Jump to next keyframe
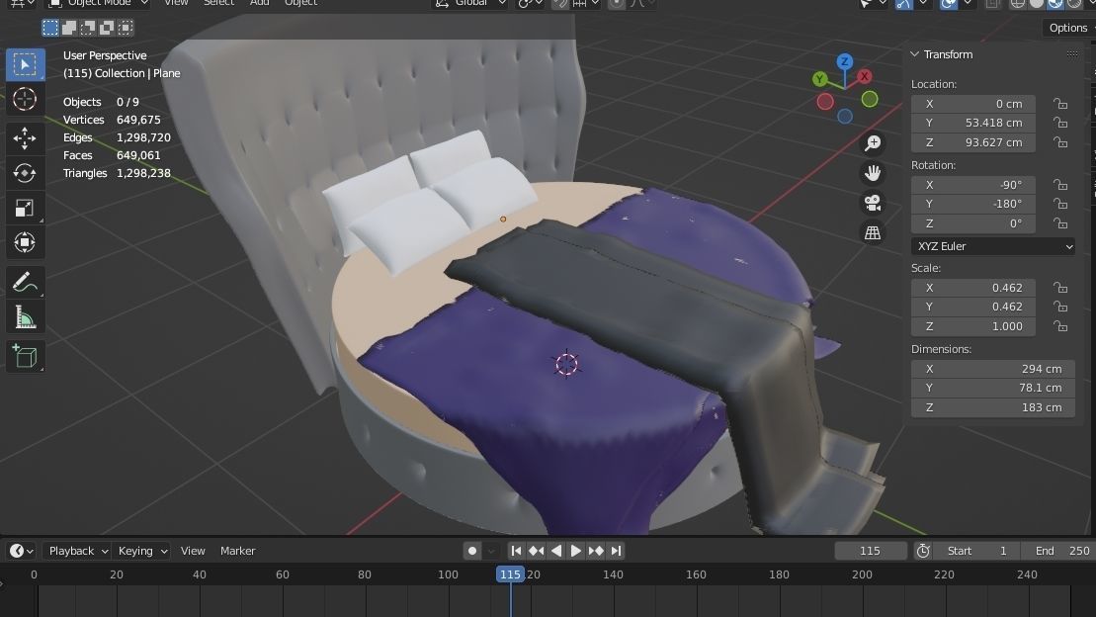This screenshot has width=1096, height=617. click(x=596, y=551)
